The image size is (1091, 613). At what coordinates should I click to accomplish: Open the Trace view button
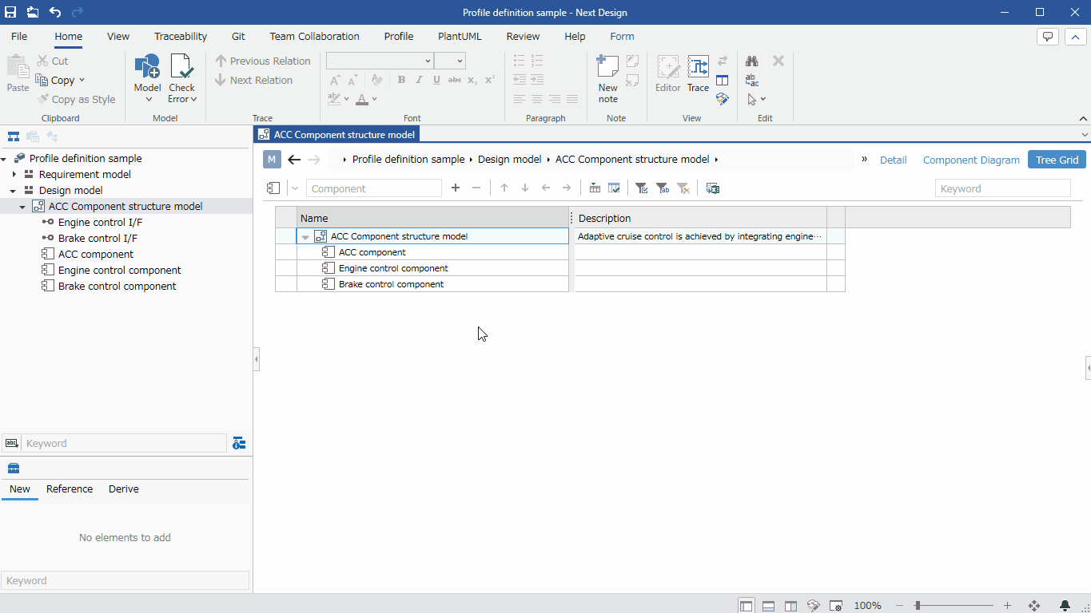pos(698,75)
